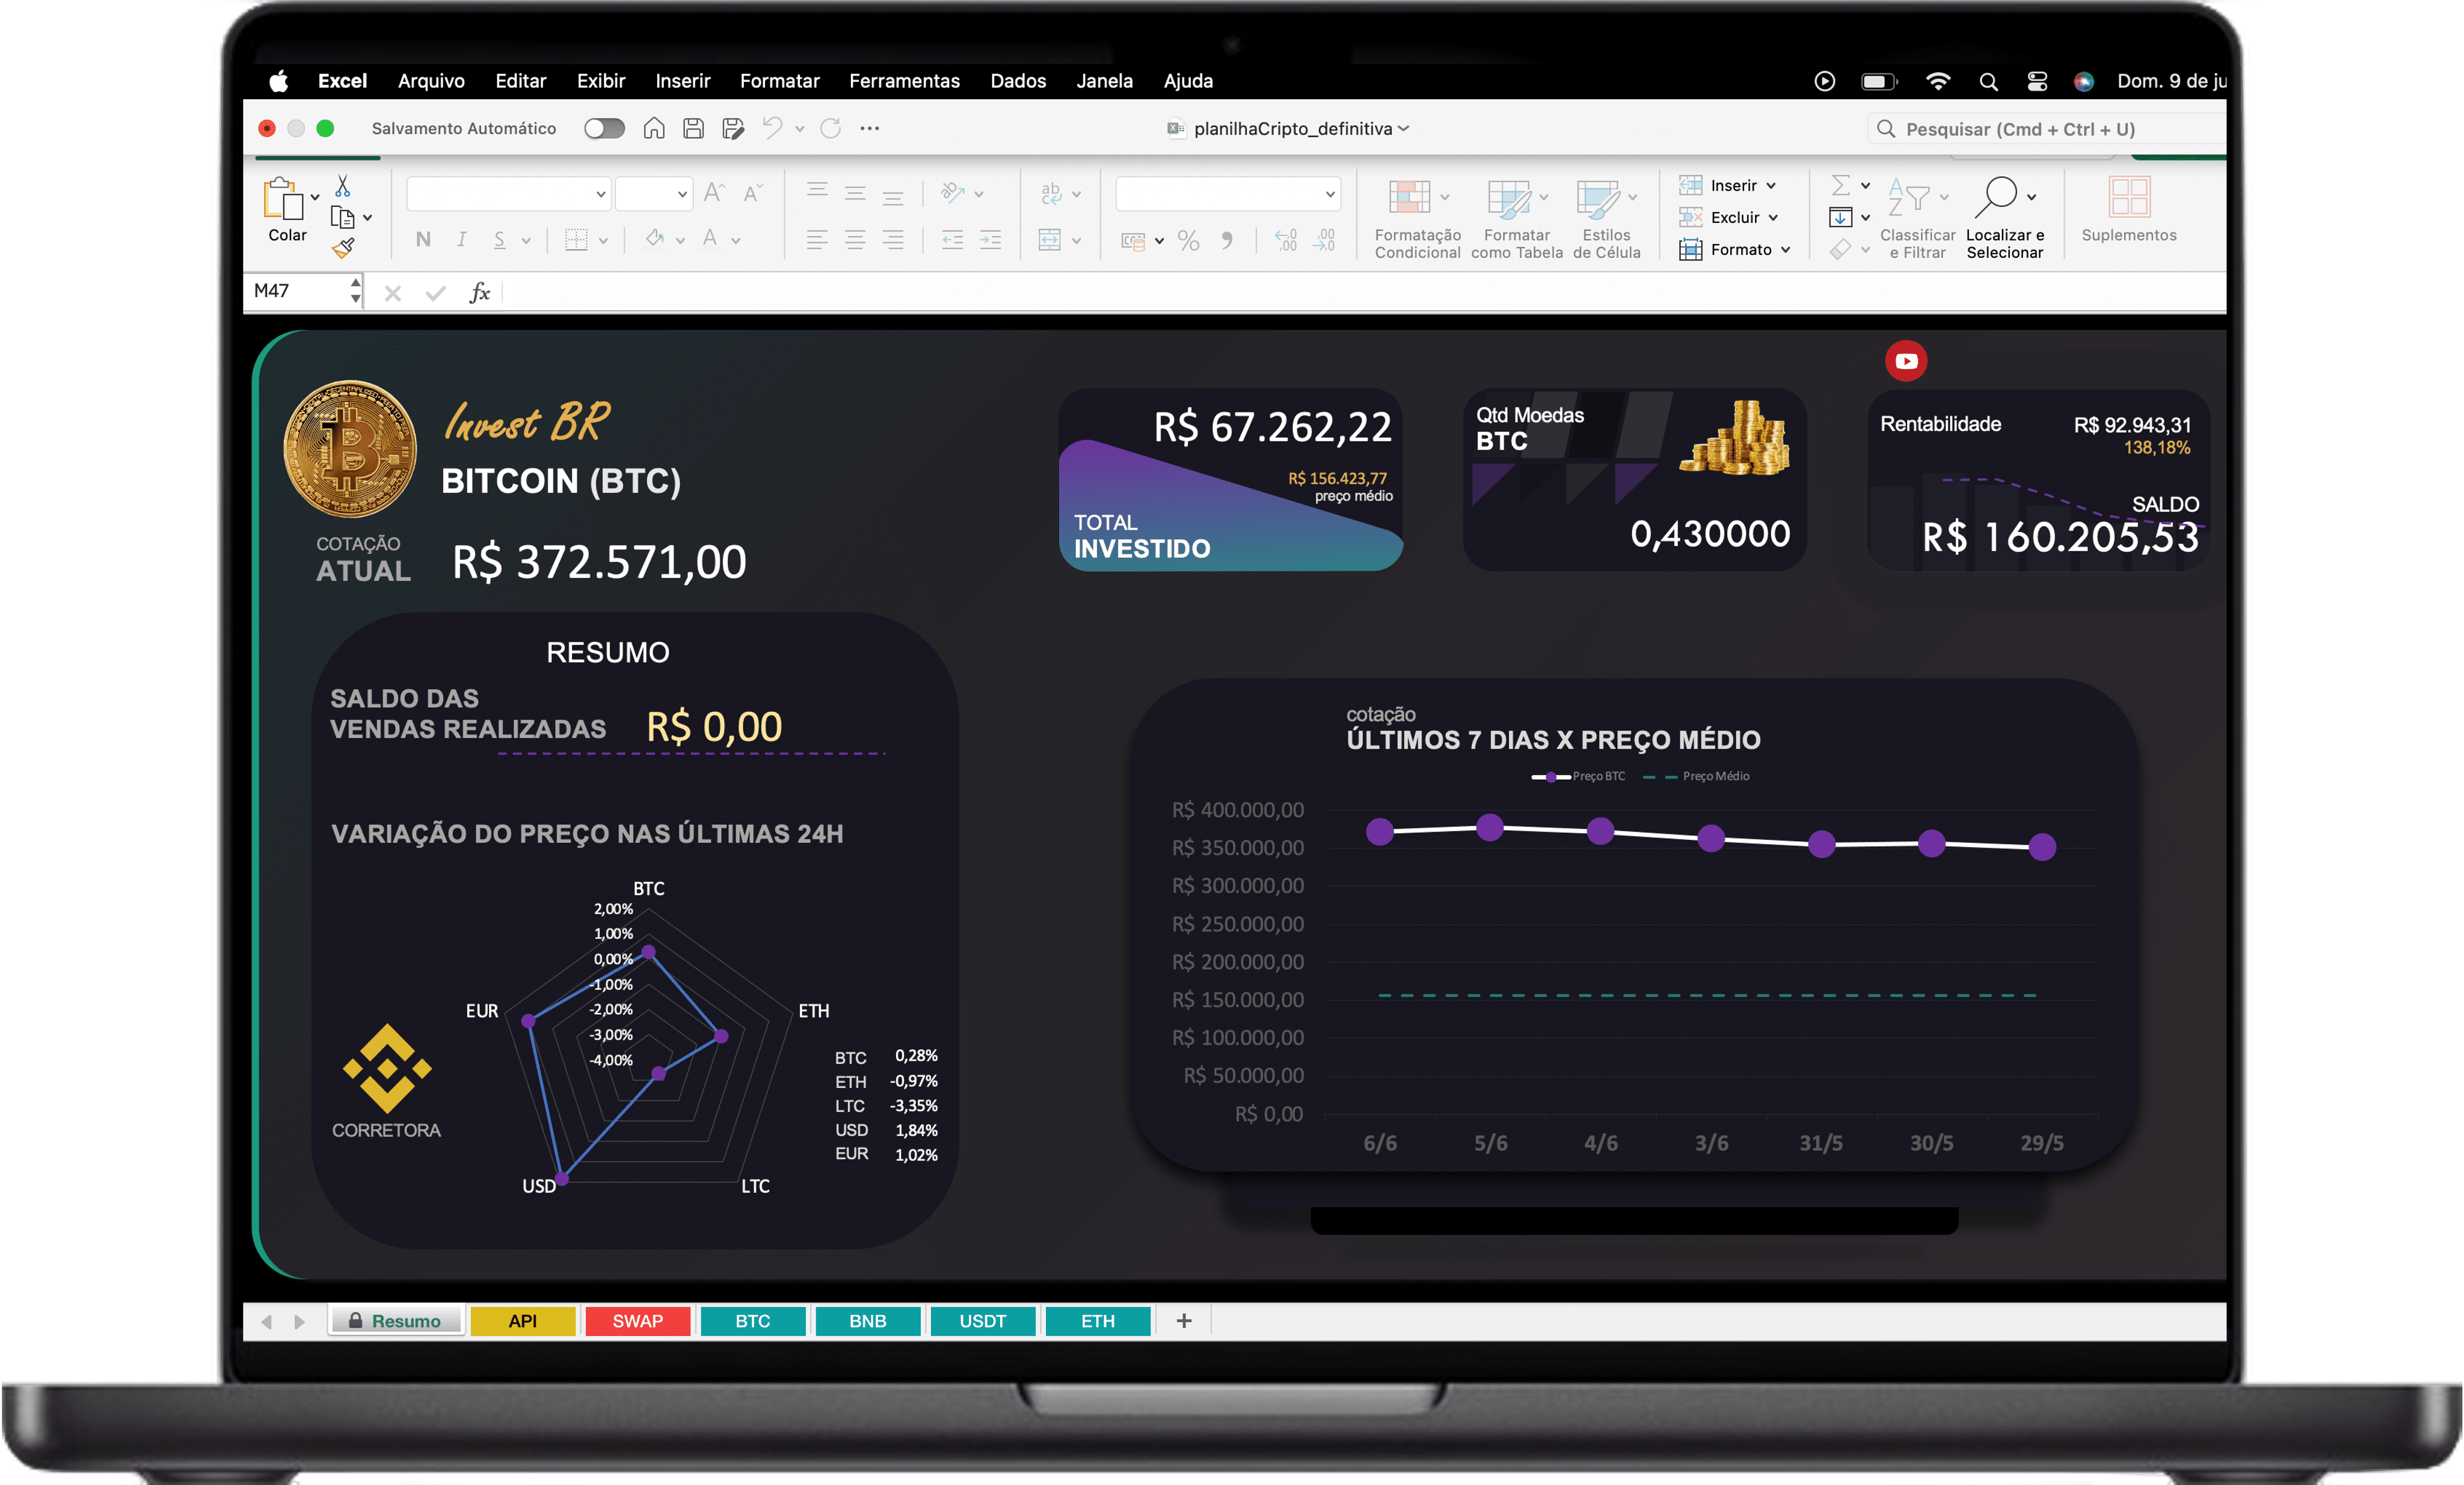Screen dimensions: 2464x1485
Task: Toggle the Salvamento Automático switch
Action: [x=604, y=128]
